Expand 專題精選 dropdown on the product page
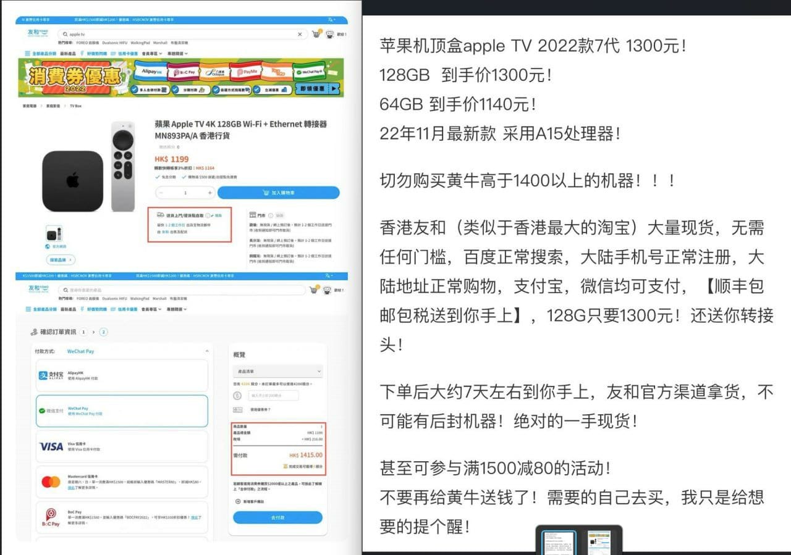The image size is (791, 555). click(x=177, y=53)
